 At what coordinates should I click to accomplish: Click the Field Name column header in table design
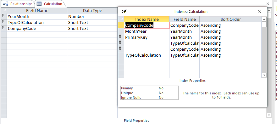[37, 11]
